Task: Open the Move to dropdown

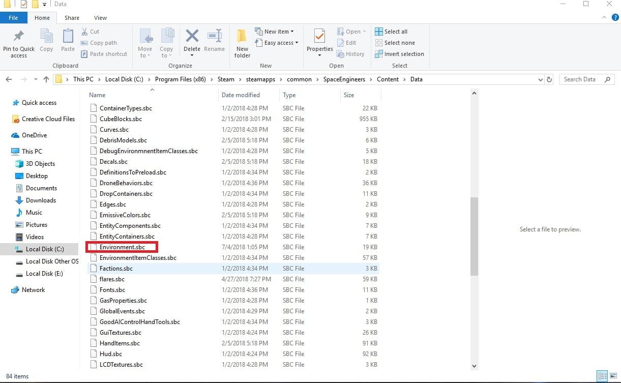Action: 145,43
